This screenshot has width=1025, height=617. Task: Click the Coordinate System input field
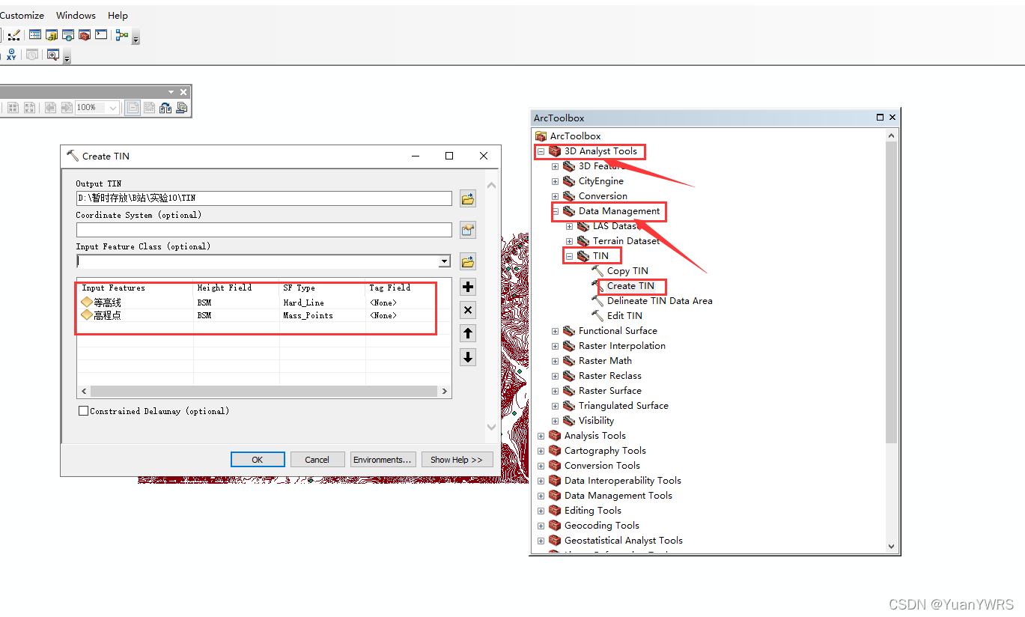(x=264, y=230)
